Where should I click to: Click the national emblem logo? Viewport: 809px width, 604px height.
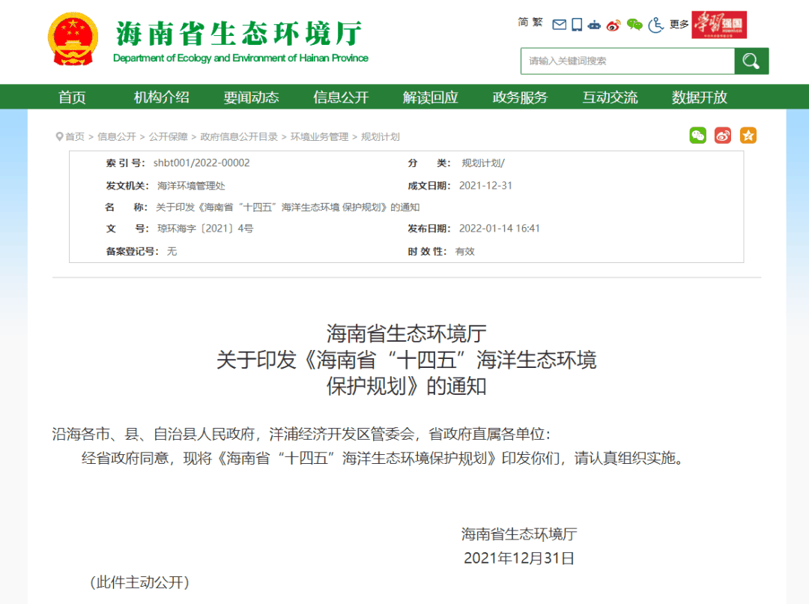pyautogui.click(x=73, y=39)
